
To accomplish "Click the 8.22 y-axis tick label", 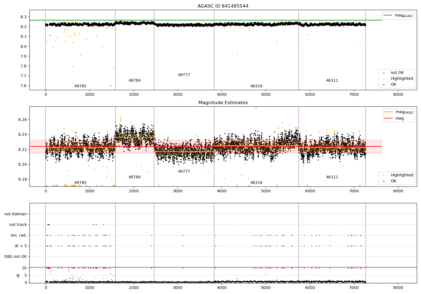I will click(x=22, y=150).
